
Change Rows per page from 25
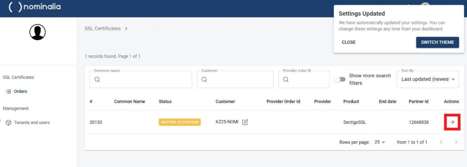click(x=380, y=142)
